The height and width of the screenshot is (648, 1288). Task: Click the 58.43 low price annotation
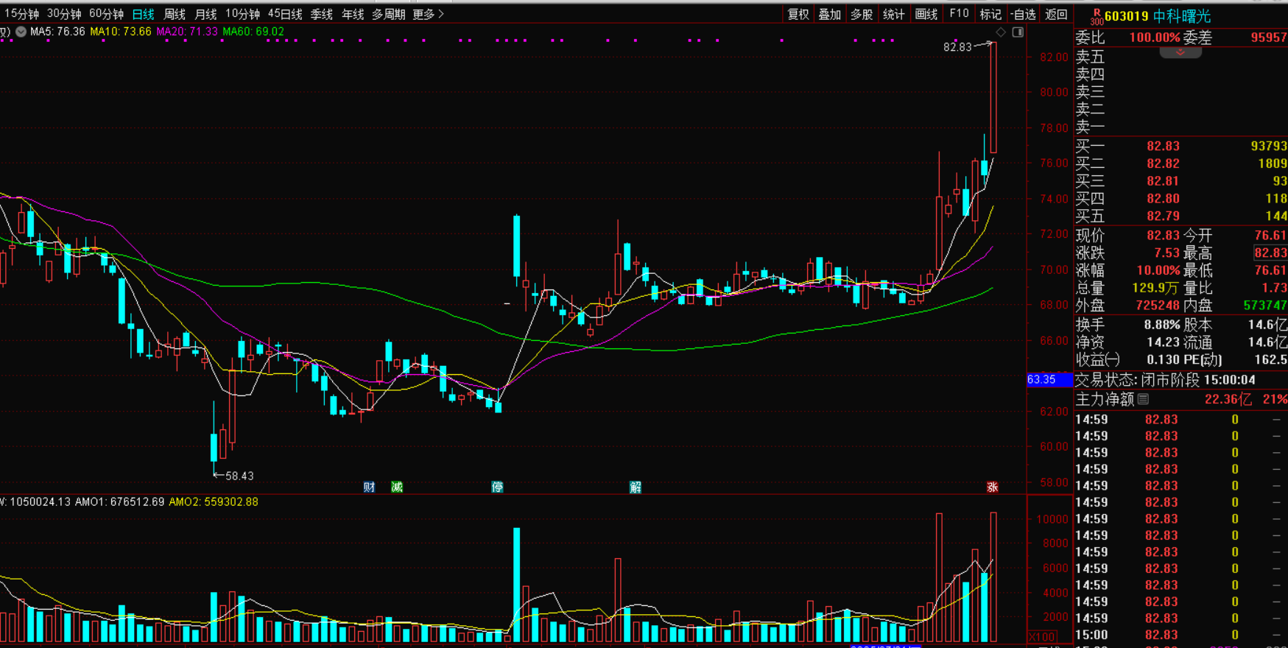tap(239, 476)
